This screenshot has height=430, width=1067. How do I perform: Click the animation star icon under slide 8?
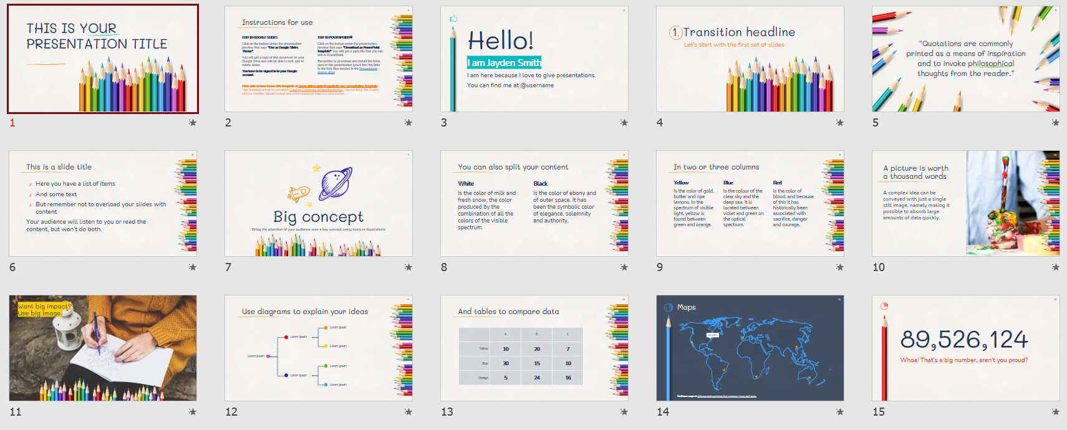(624, 267)
